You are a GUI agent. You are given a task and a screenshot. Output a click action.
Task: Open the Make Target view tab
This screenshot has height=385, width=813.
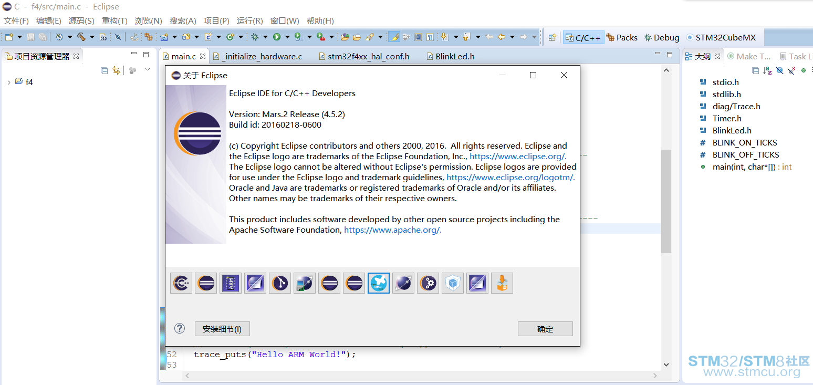tap(748, 56)
